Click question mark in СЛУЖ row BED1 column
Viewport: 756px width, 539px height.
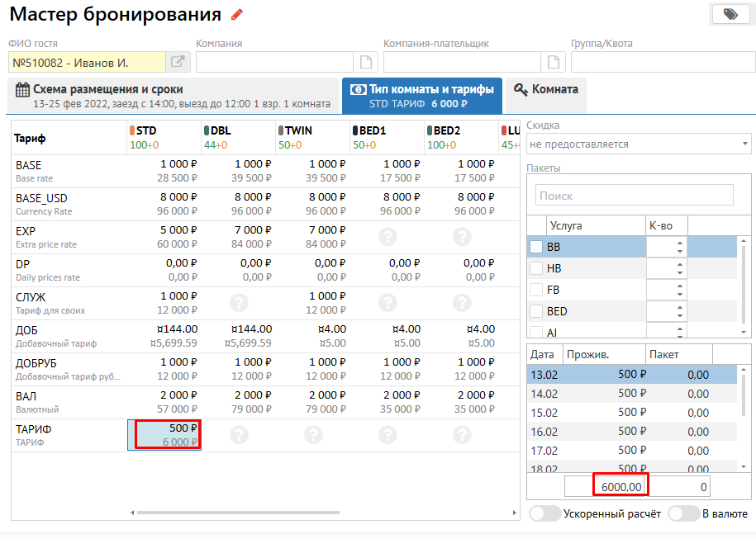388,303
